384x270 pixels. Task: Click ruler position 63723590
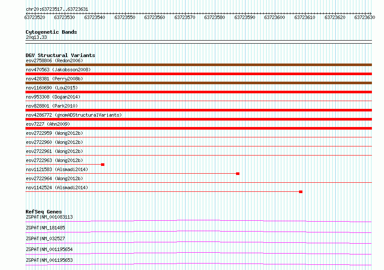coord(245,17)
